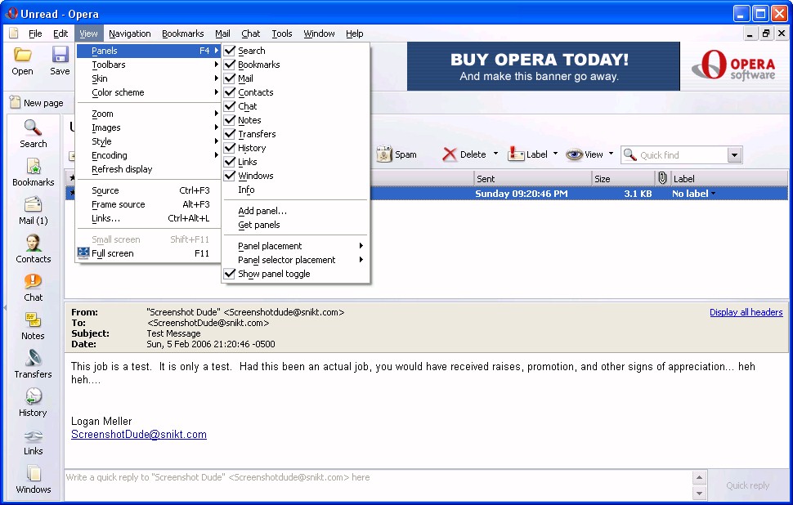Expand the Color scheme submenu
The width and height of the screenshot is (793, 505).
coord(148,92)
